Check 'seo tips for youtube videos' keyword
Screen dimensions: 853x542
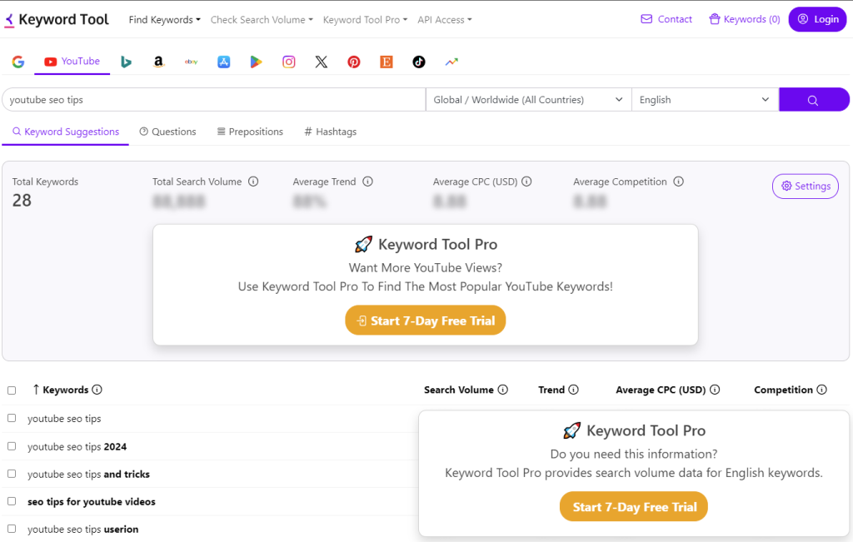click(x=12, y=501)
